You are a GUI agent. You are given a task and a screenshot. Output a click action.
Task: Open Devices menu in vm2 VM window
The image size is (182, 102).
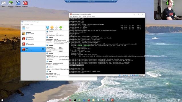[x=89, y=17]
